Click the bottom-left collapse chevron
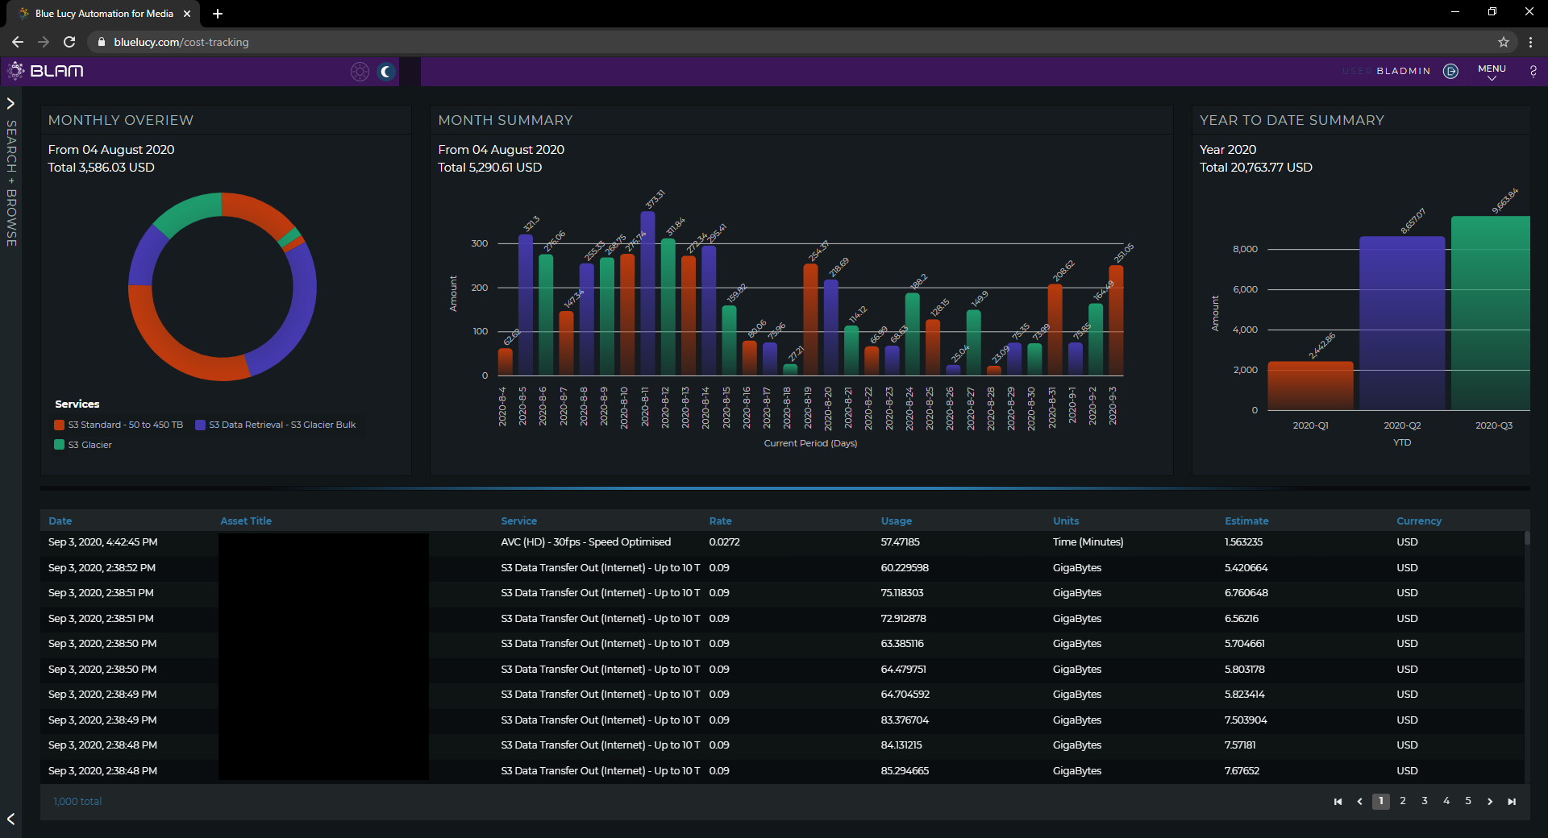Screen dimensions: 1548x838 [10, 819]
